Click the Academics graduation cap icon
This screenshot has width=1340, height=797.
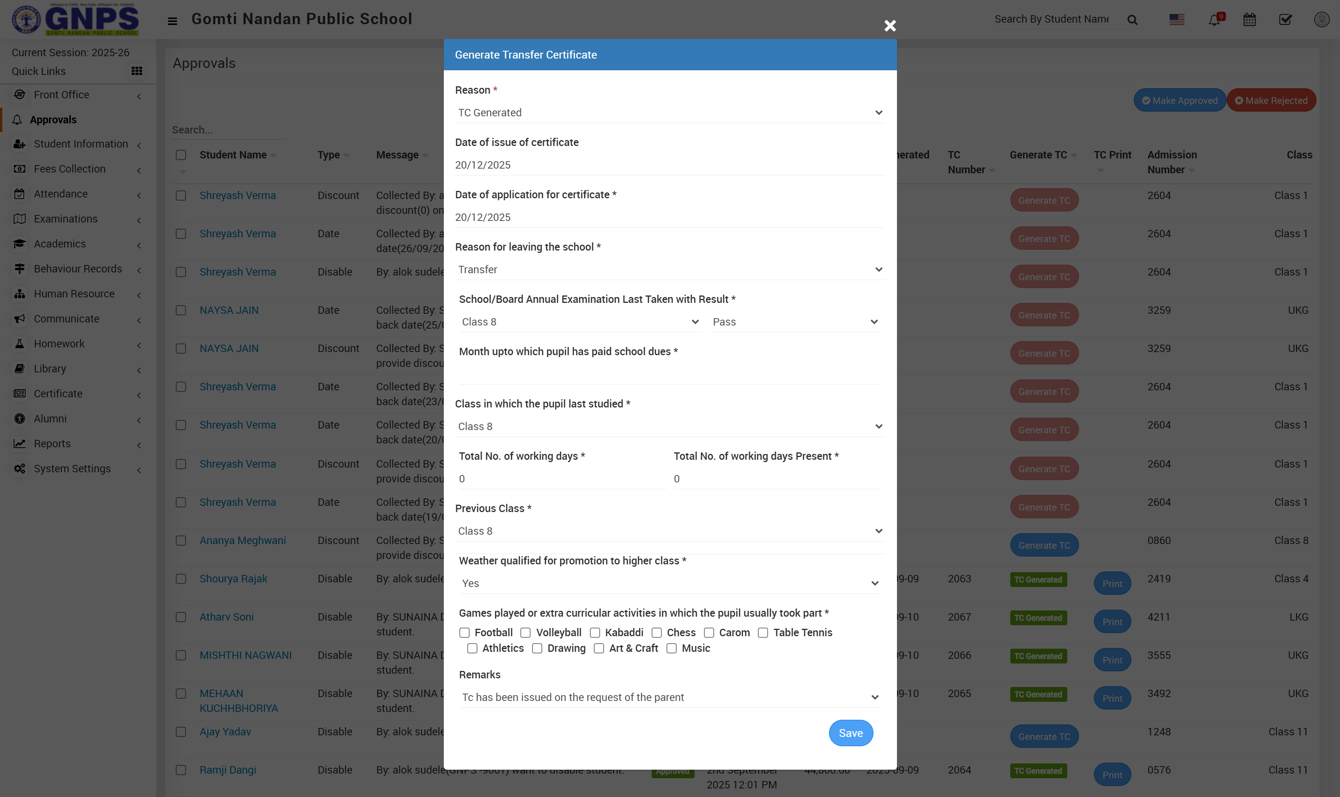tap(20, 244)
